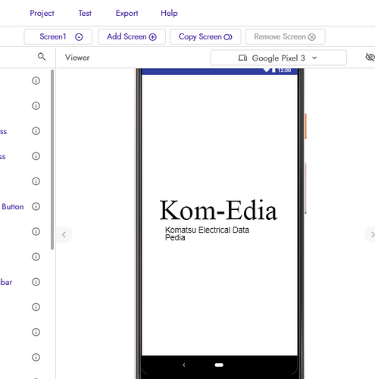Click the Remove Screen x icon
This screenshot has height=379, width=375.
click(312, 37)
